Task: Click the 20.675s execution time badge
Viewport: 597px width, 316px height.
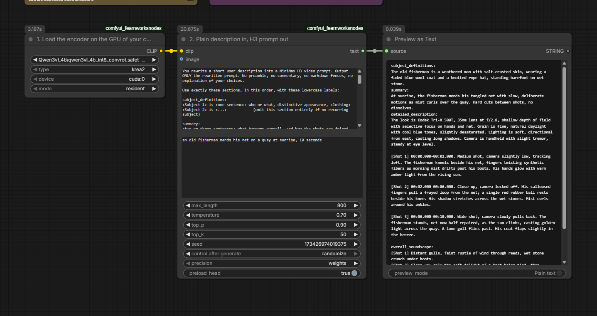Action: [189, 29]
